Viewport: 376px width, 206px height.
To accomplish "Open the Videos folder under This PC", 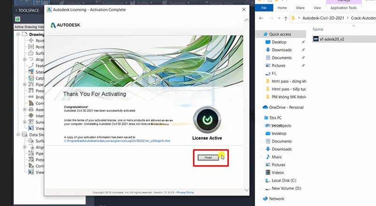I will click(278, 173).
